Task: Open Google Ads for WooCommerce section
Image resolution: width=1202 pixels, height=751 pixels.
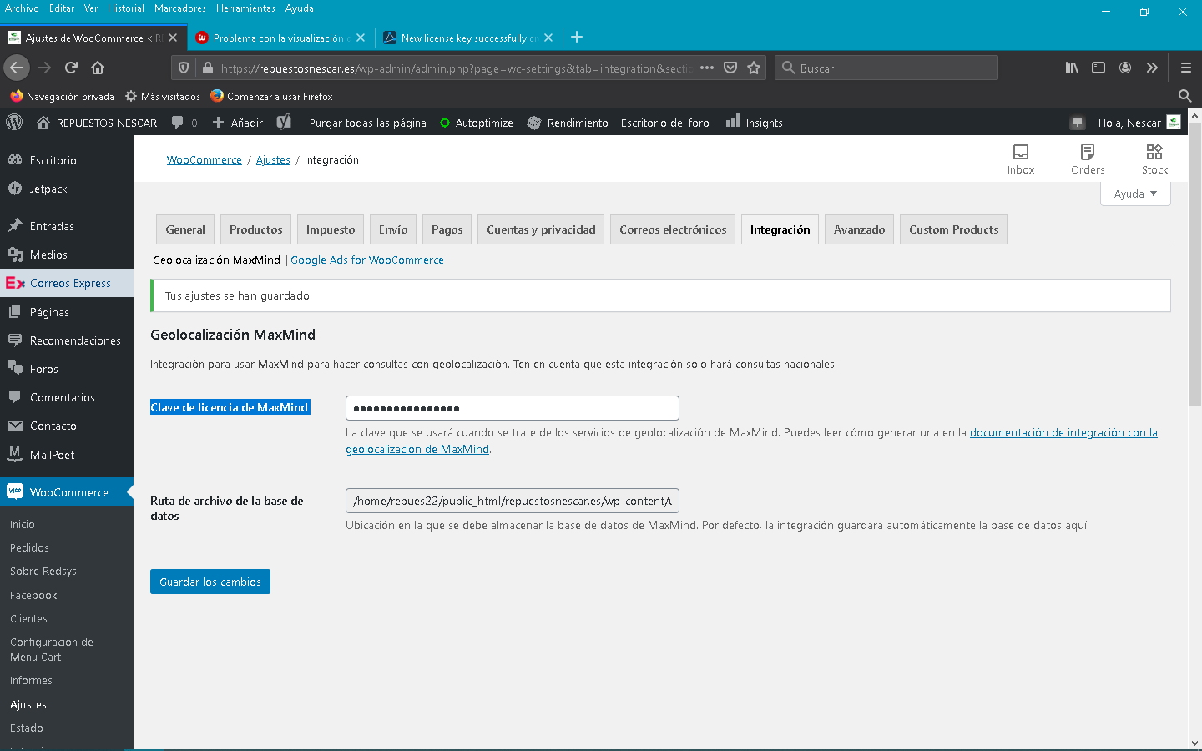Action: point(367,260)
